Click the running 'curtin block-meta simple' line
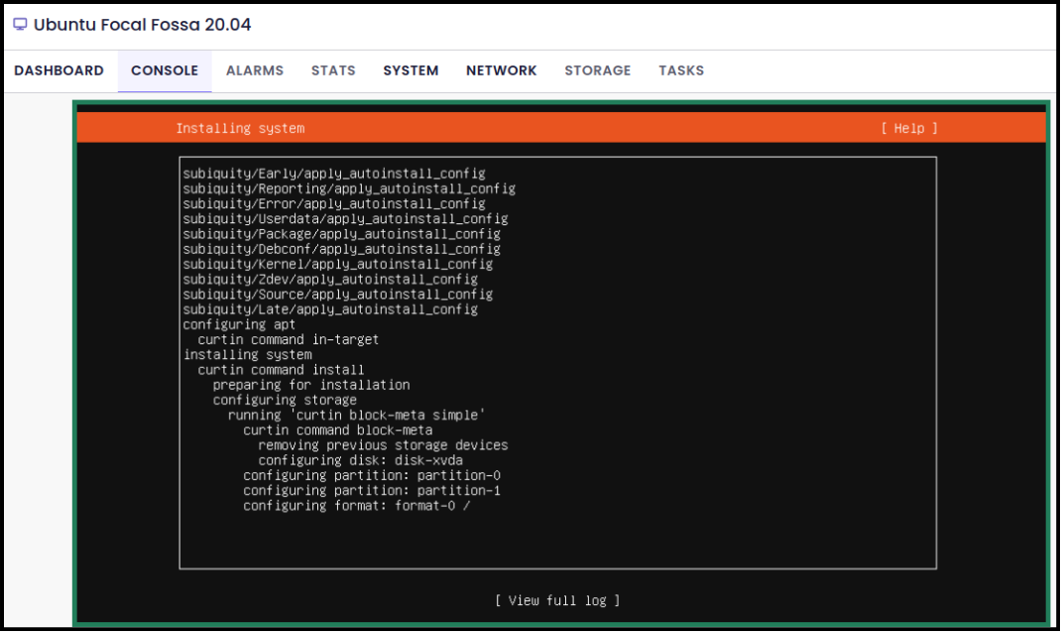The height and width of the screenshot is (632, 1061). coord(357,415)
